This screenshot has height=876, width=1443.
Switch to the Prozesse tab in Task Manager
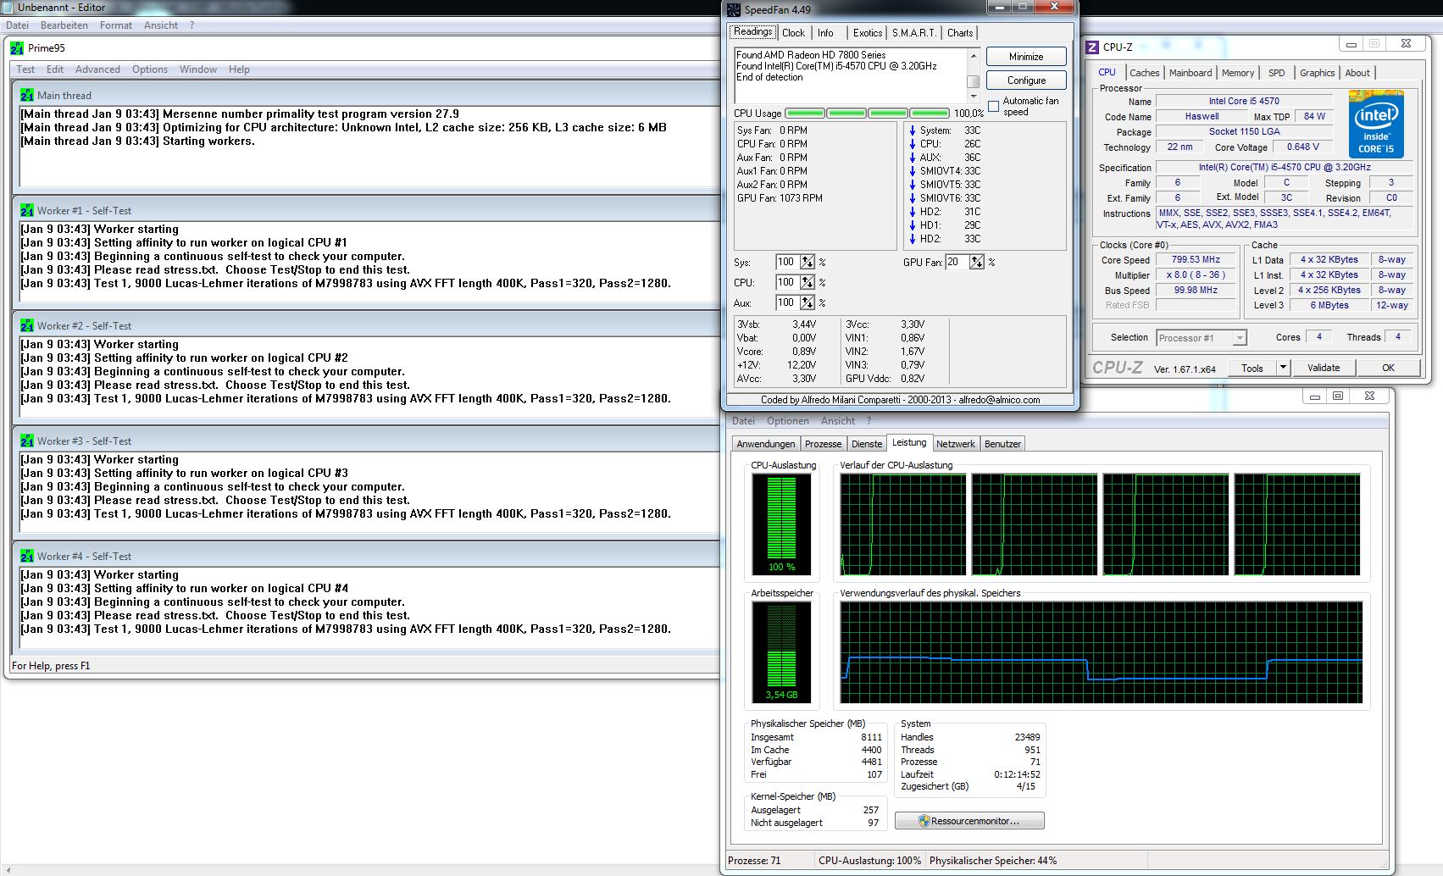point(824,444)
